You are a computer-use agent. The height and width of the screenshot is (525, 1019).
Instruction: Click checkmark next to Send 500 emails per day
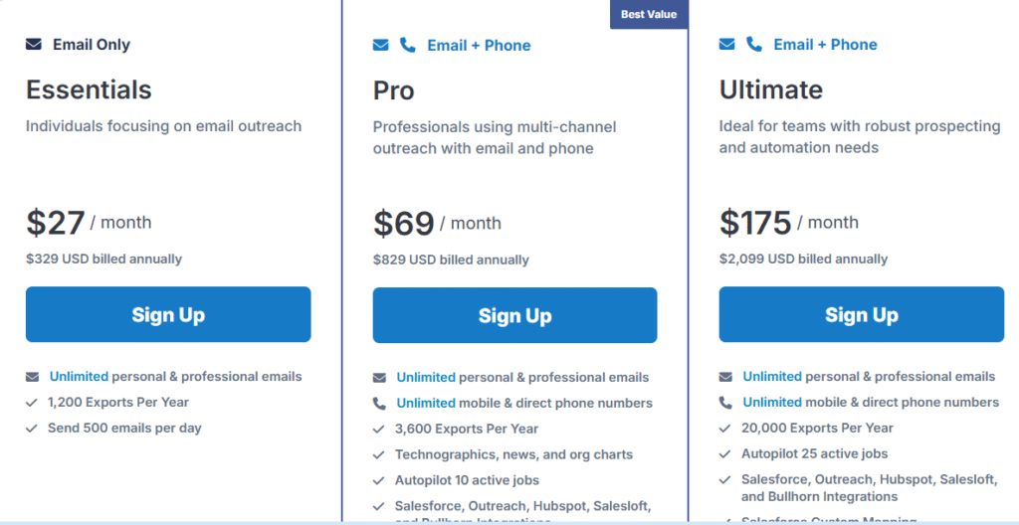33,429
